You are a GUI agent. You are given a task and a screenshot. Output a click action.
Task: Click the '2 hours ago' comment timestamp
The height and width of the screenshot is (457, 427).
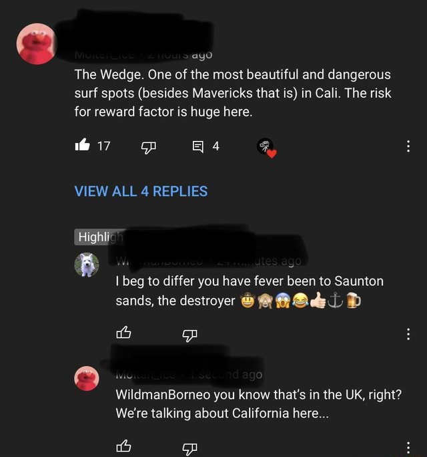(x=180, y=55)
